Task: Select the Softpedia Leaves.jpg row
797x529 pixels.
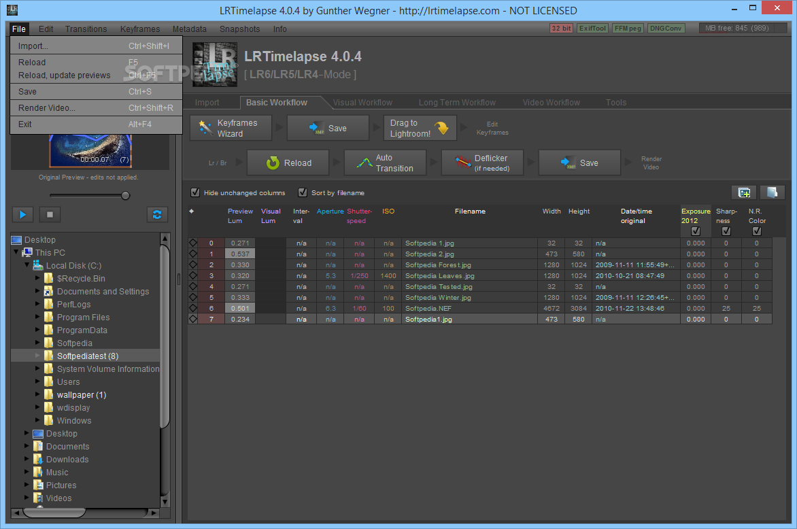Action: [480, 275]
